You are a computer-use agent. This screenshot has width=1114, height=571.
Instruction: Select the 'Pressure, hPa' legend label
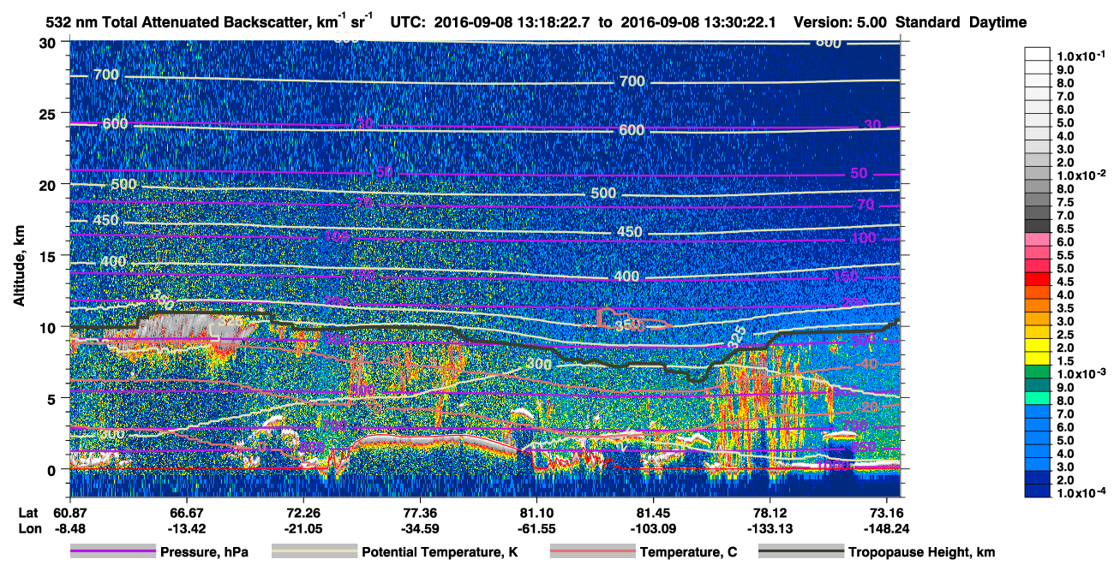(204, 553)
